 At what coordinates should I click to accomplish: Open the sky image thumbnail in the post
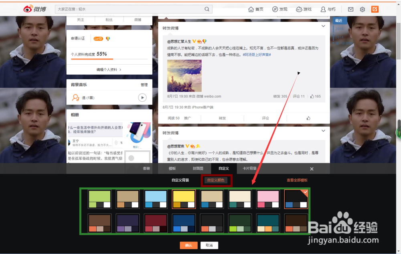click(184, 76)
